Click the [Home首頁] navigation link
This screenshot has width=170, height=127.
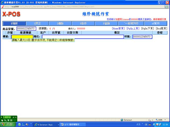[x=118, y=28]
